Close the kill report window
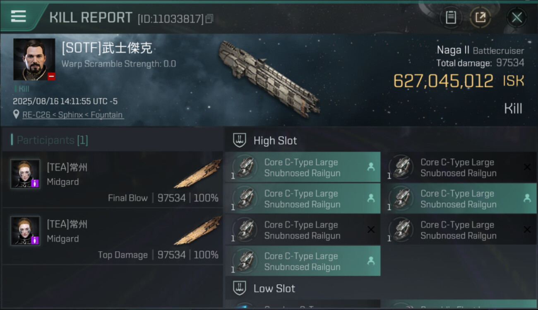 [516, 17]
